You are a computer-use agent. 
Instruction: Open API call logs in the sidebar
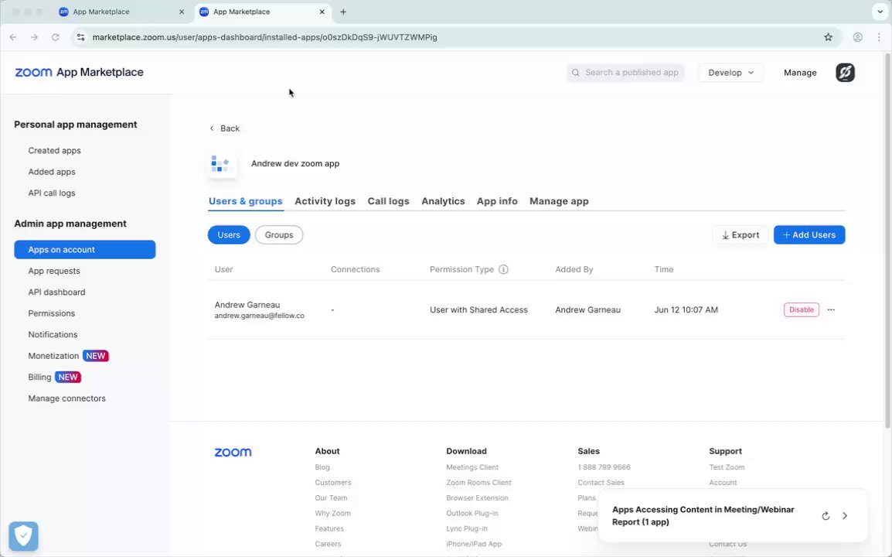(x=51, y=193)
